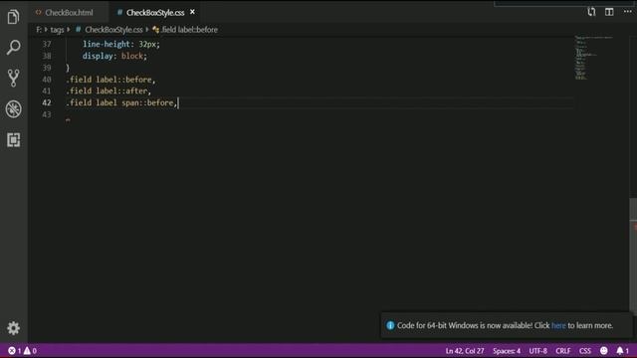The height and width of the screenshot is (358, 637).
Task: Click Ln 42, Col 27 in status bar
Action: pos(465,351)
